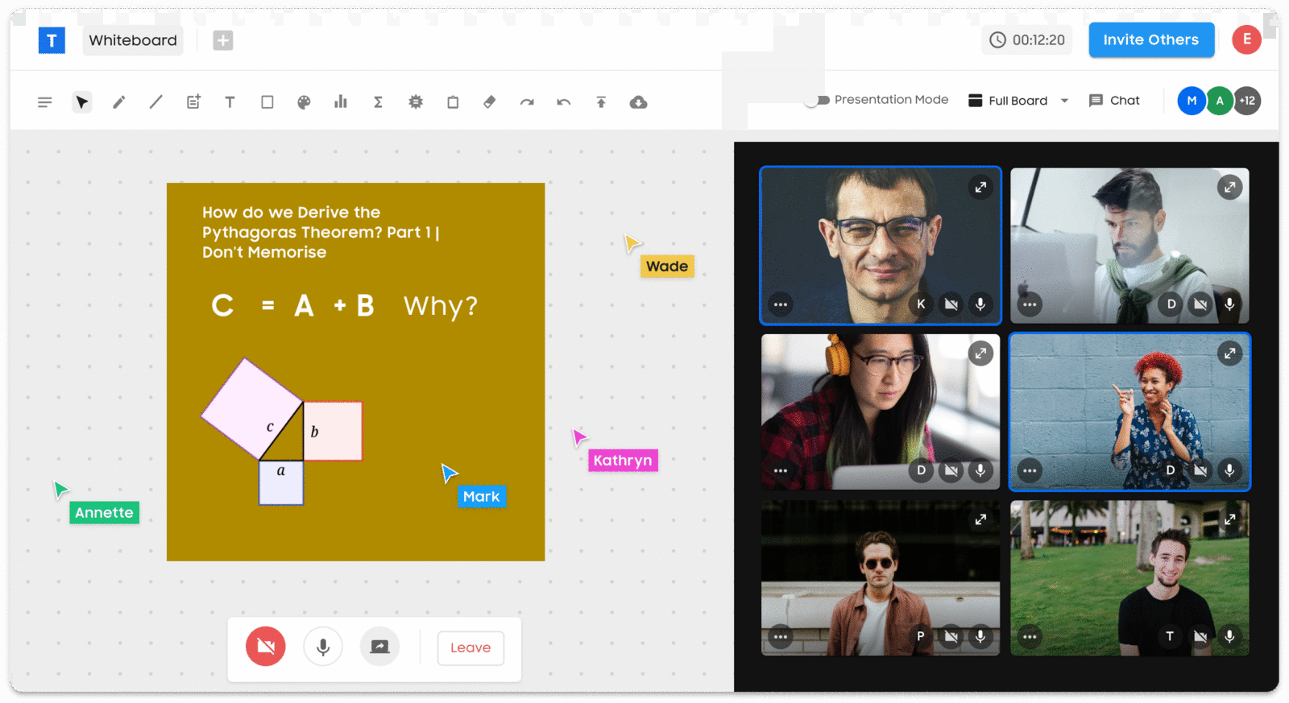Click the Annette cursor label

click(104, 513)
